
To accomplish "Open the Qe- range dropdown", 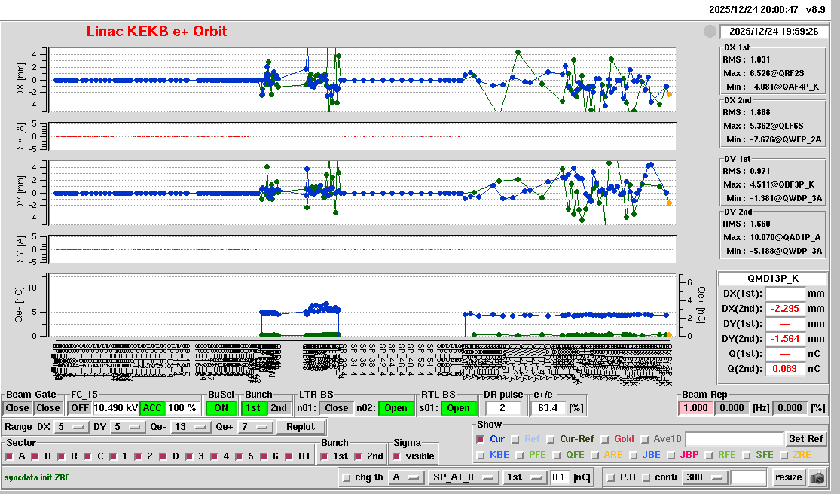I will [x=191, y=427].
